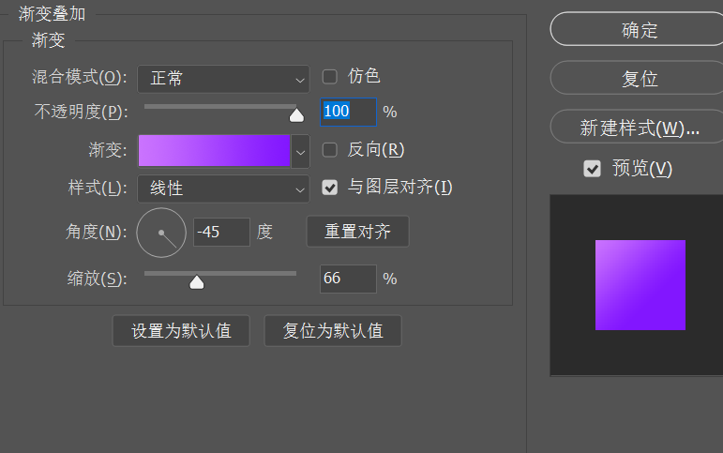Open gradient editor via purple gradient swatch
The width and height of the screenshot is (723, 453).
(215, 150)
